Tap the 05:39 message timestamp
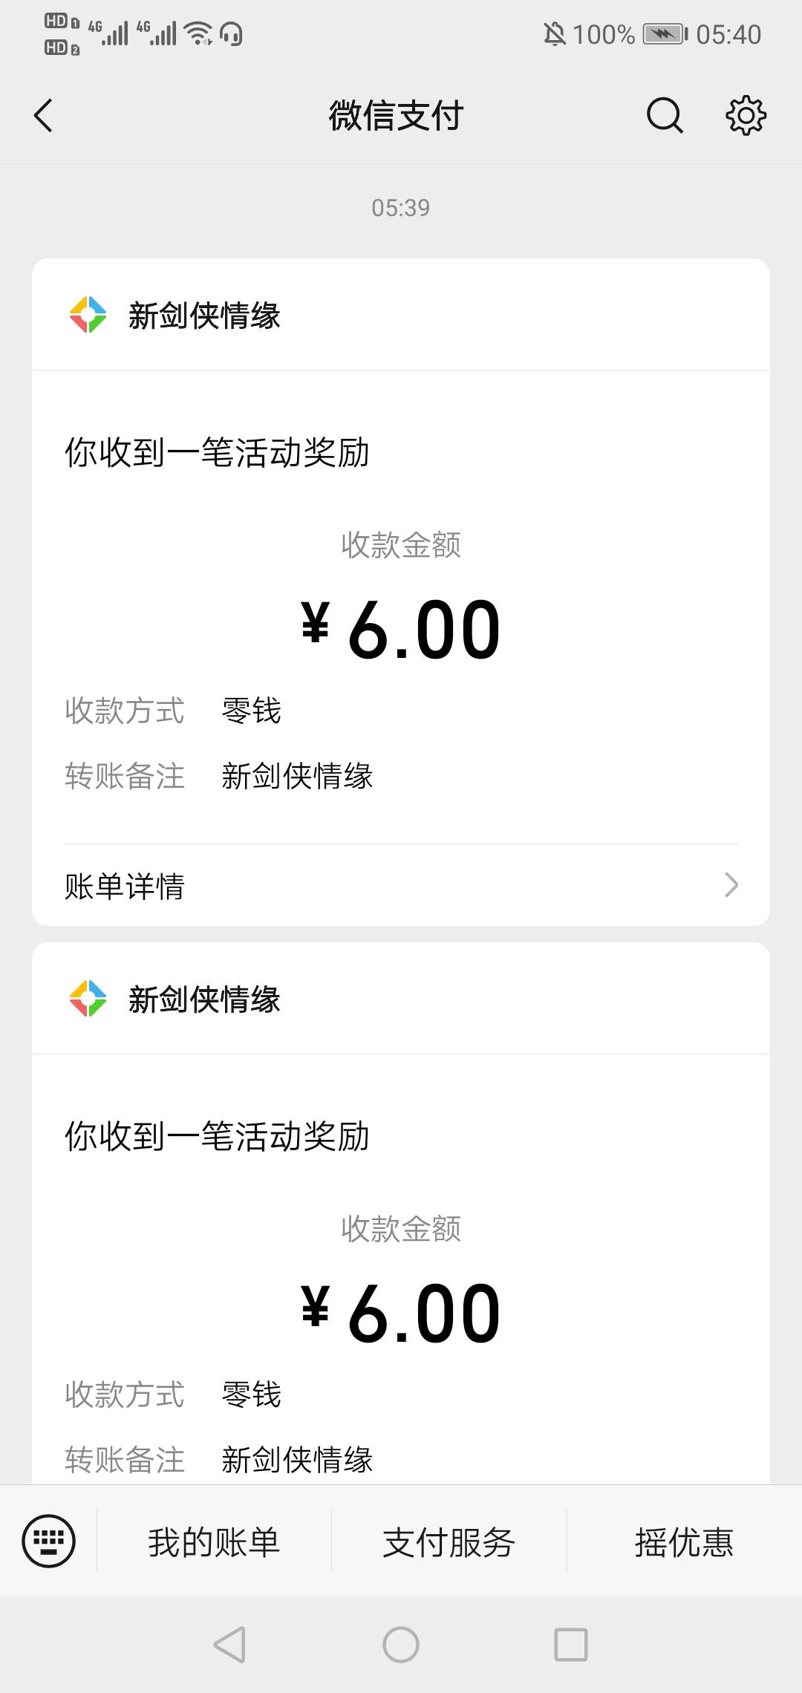 pos(401,208)
